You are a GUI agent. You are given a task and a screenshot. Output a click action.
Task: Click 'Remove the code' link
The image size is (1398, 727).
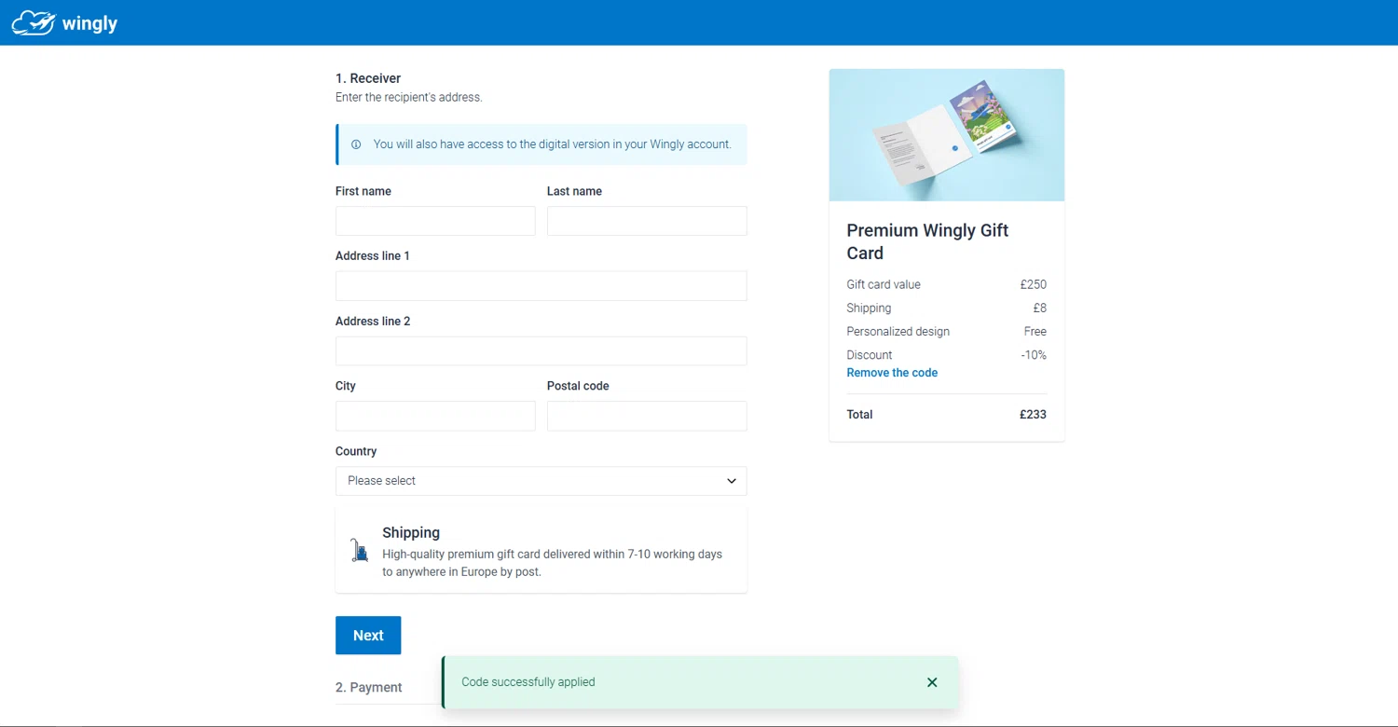892,373
